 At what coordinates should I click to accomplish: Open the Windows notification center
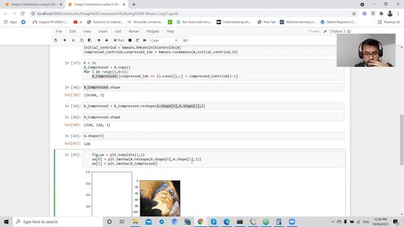click(396, 221)
